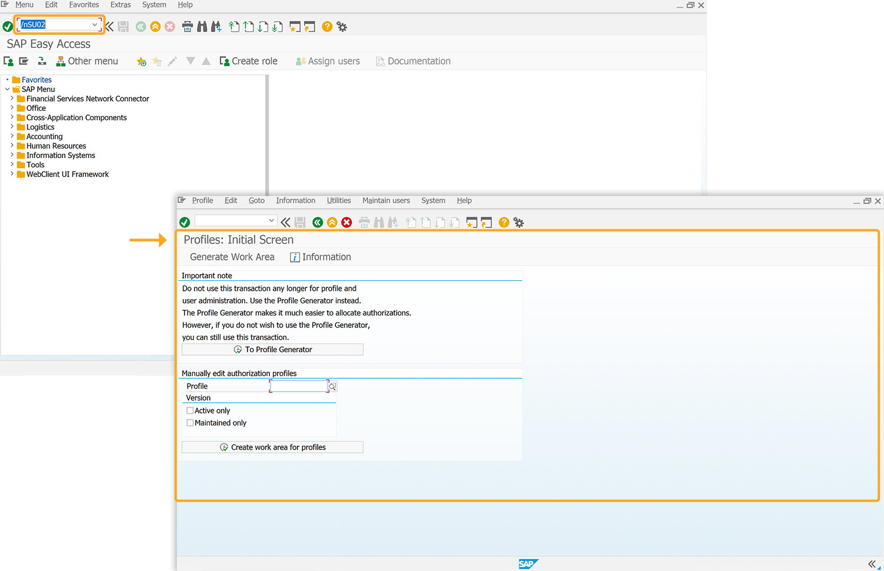Expand status bar chevron at Profiles window bottom

[872, 564]
